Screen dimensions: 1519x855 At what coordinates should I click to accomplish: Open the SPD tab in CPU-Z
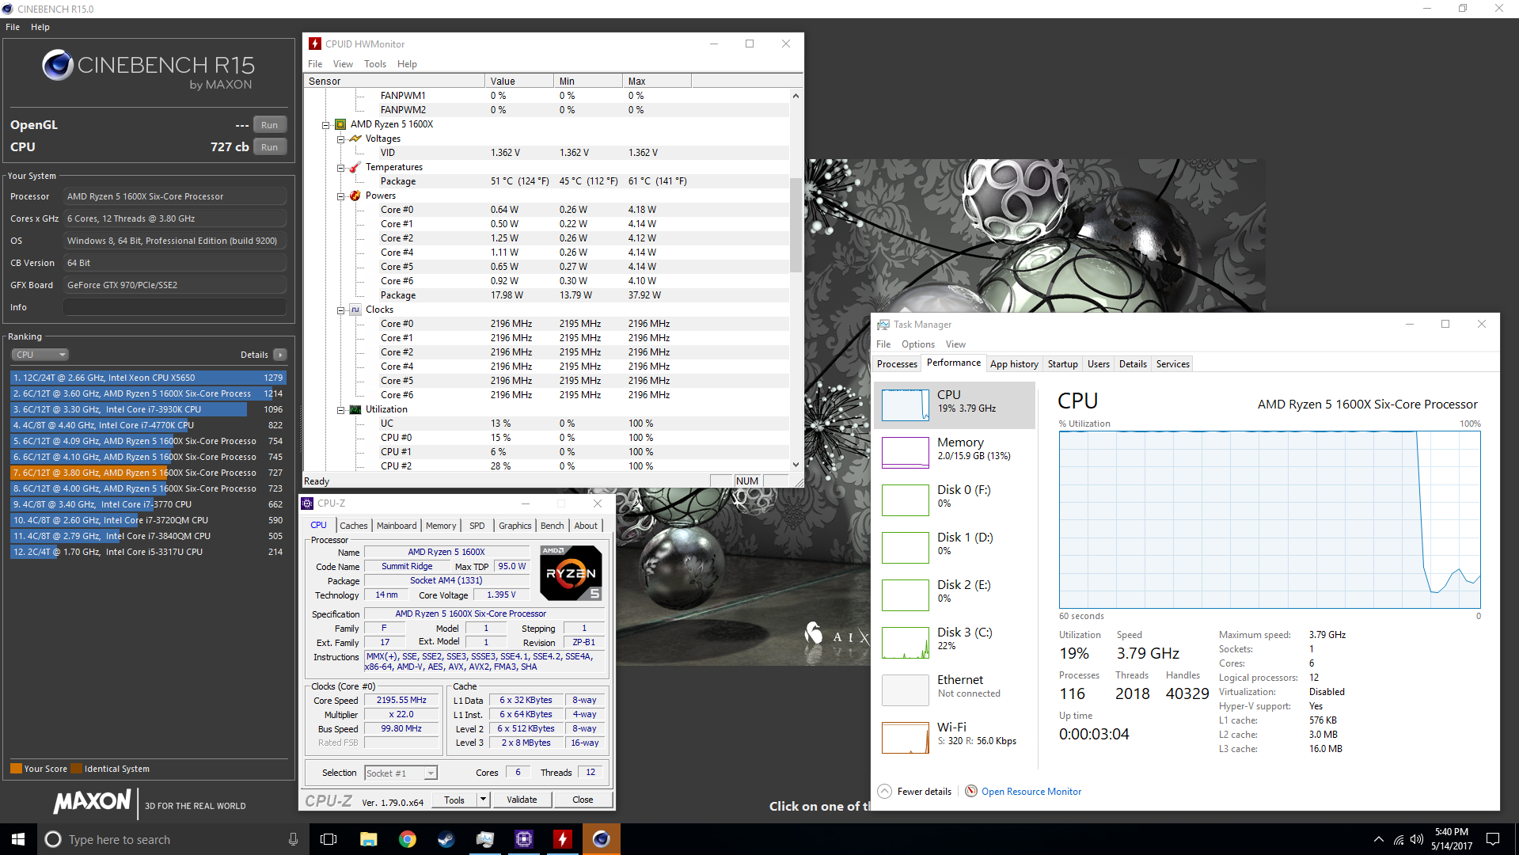pyautogui.click(x=477, y=526)
